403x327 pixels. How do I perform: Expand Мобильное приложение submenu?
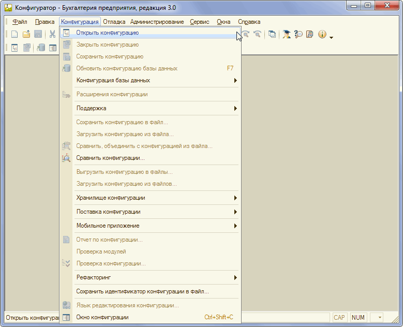point(151,226)
